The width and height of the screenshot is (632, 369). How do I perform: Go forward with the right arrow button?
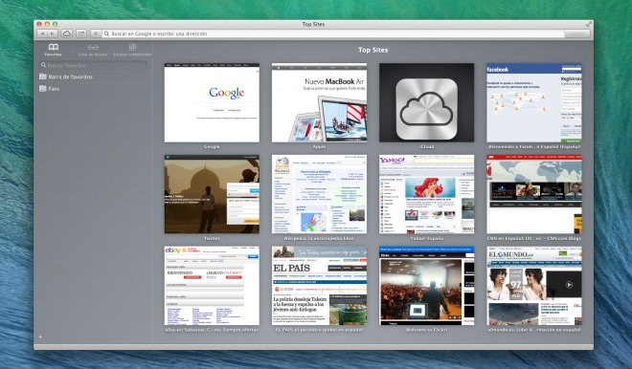[53, 33]
